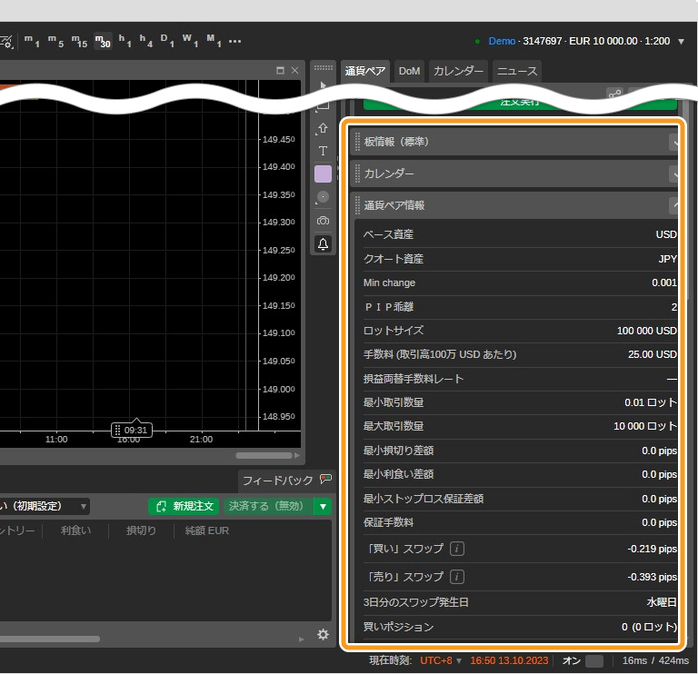The height and width of the screenshot is (674, 698).
Task: Select the W1 timeframe
Action: [190, 41]
